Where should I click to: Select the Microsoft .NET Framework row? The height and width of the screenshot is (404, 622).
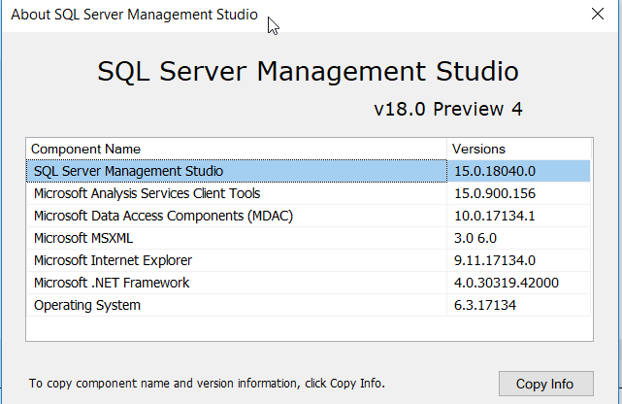click(112, 283)
